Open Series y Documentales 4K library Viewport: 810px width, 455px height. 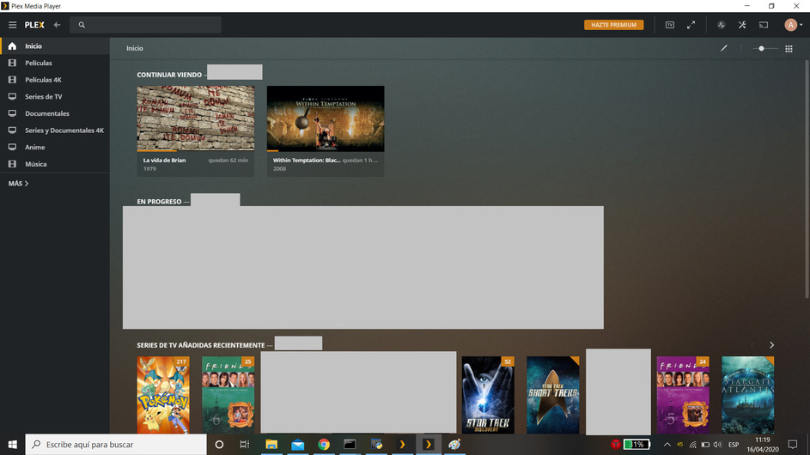click(55, 130)
